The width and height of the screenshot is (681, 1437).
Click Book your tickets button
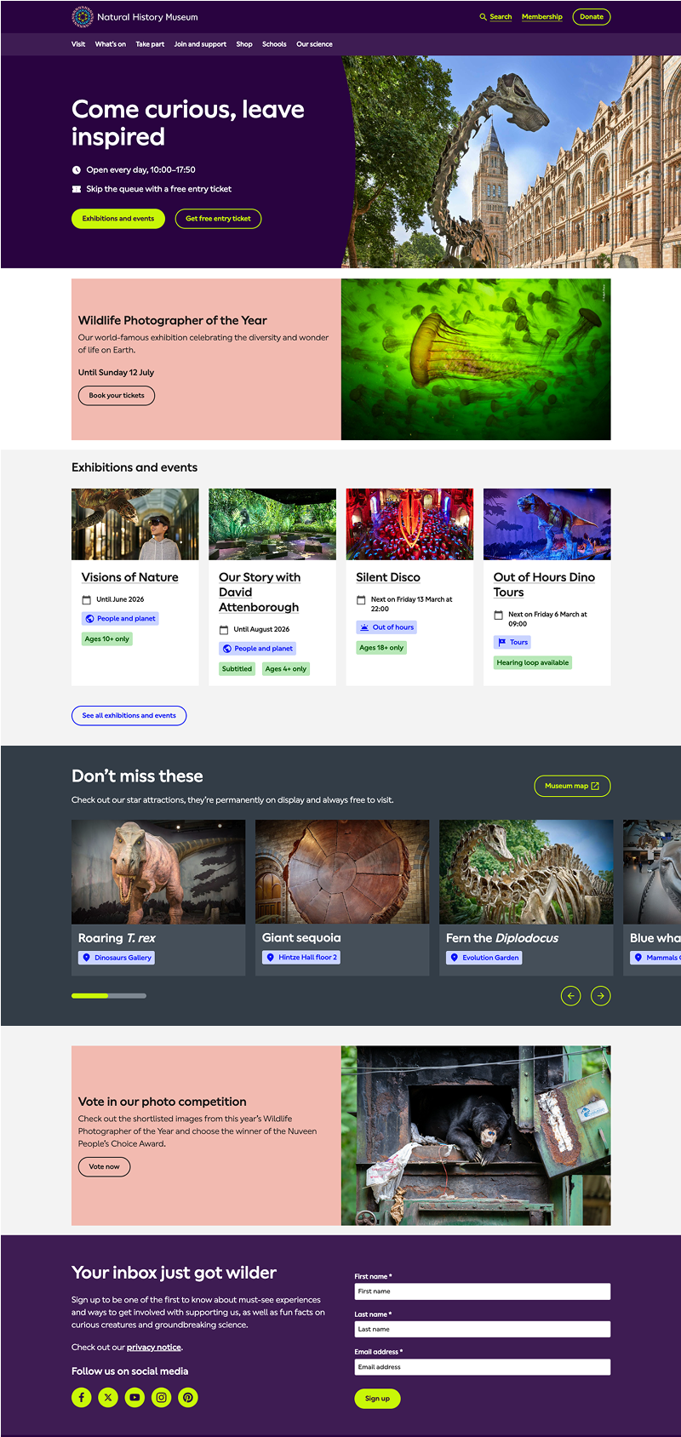[117, 396]
